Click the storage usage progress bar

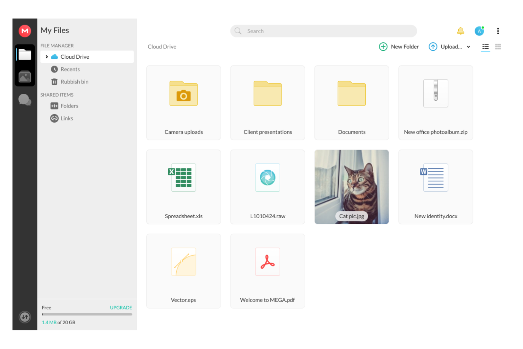[x=87, y=315]
